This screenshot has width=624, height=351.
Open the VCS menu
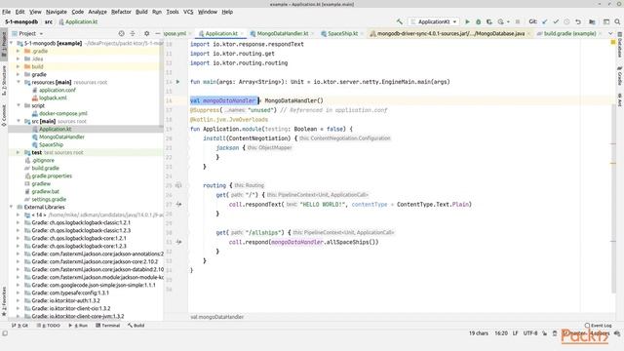click(x=188, y=12)
